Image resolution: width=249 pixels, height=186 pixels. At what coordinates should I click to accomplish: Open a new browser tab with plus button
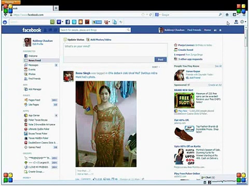(56, 8)
